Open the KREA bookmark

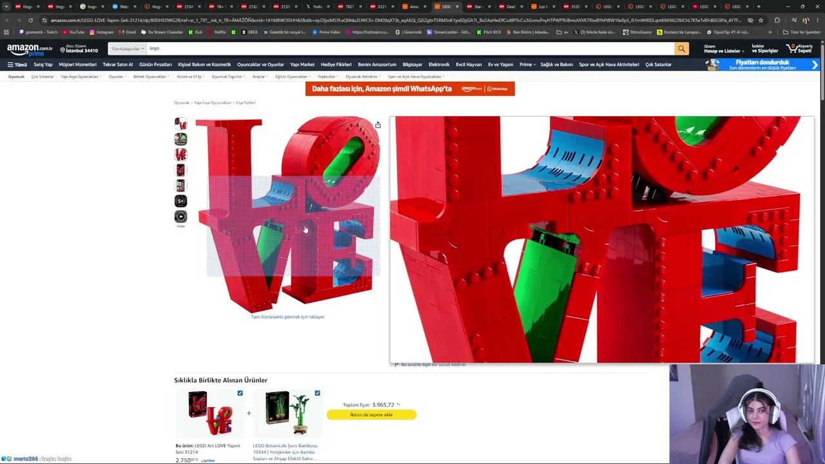(249, 32)
